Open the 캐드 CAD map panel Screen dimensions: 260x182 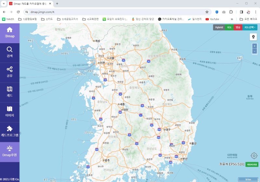click(x=10, y=92)
